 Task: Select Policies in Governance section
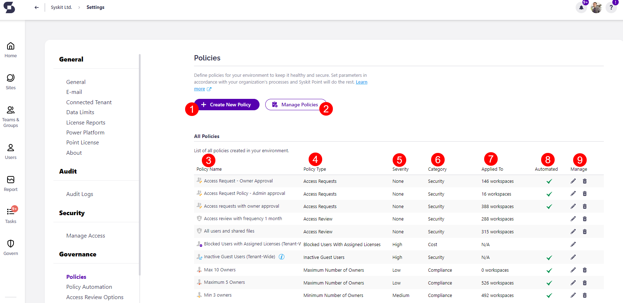(76, 277)
